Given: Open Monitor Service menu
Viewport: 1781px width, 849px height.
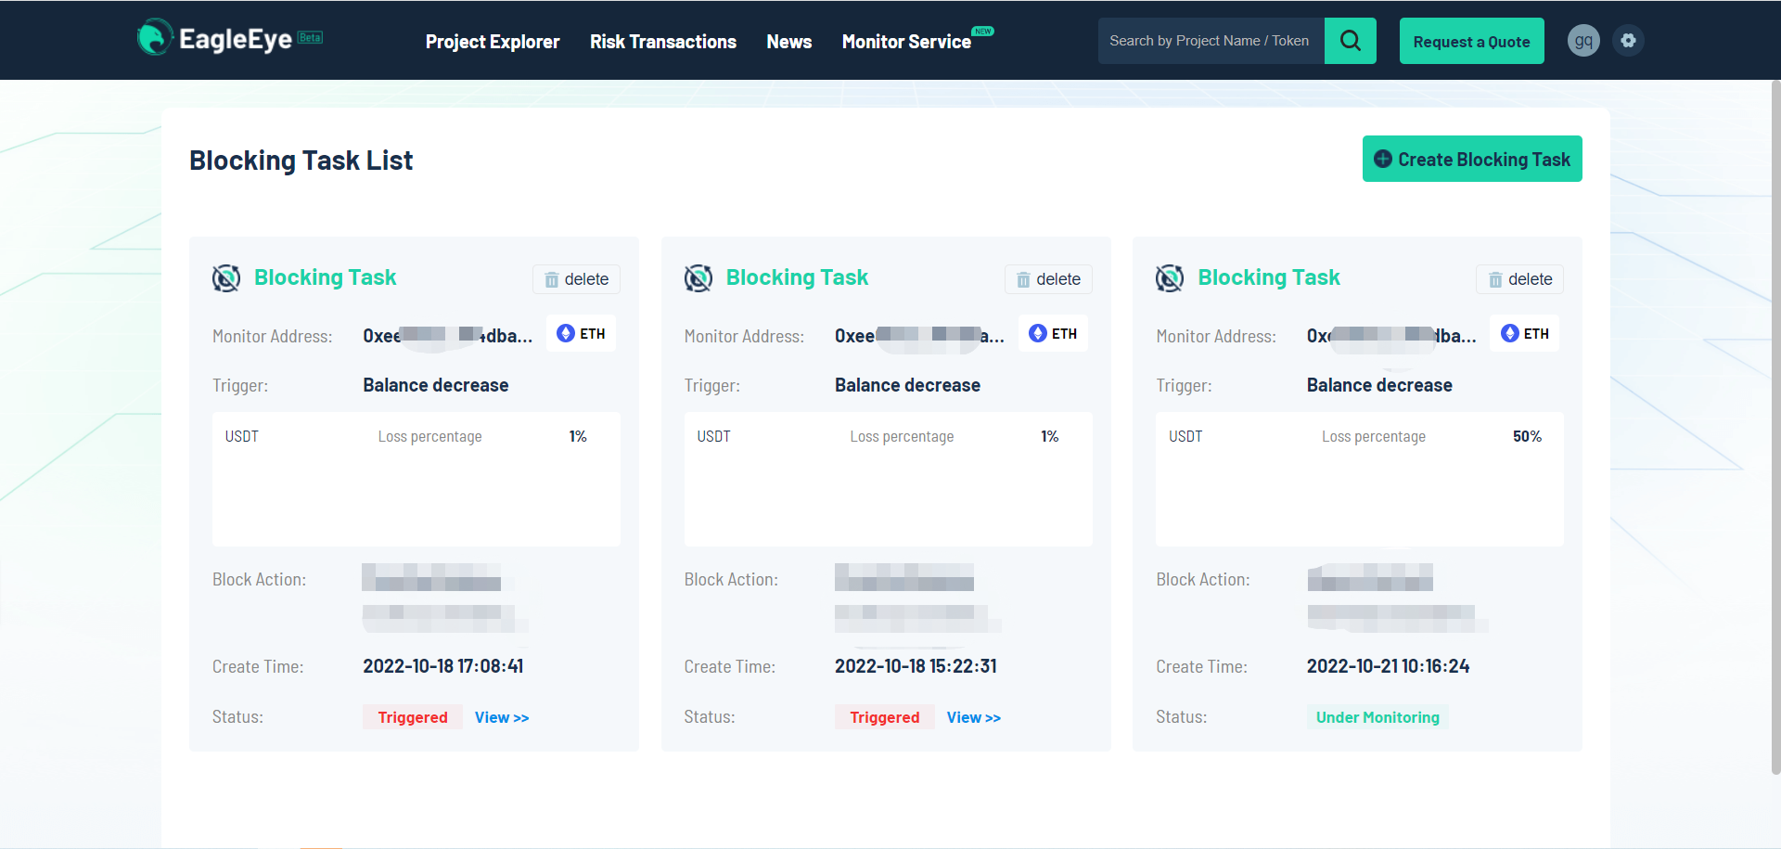Looking at the screenshot, I should tap(906, 42).
